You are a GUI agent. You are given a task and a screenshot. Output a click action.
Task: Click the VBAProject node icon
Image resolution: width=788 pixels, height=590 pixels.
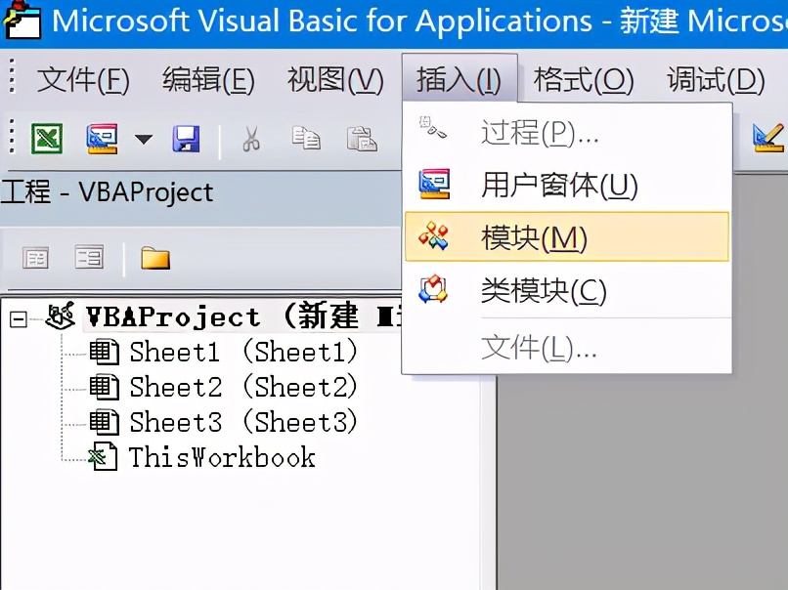(x=61, y=316)
